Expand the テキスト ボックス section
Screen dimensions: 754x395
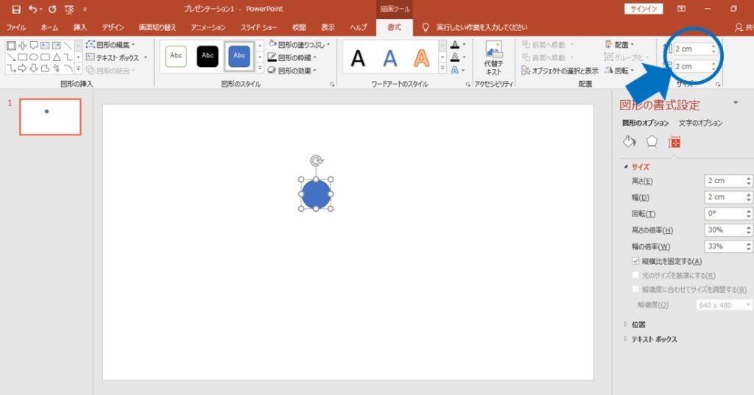point(654,339)
